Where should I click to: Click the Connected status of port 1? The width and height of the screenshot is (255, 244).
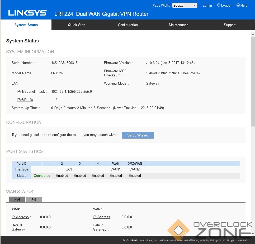click(x=42, y=175)
